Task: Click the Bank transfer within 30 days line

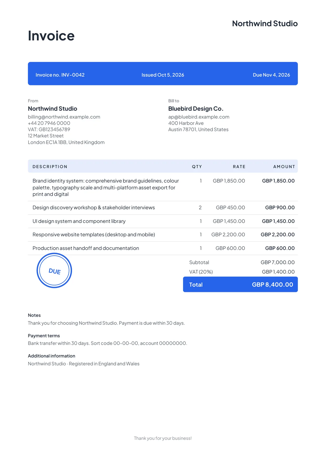Action: point(108,343)
